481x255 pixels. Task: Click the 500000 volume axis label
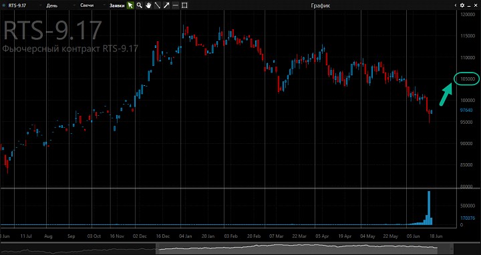pos(468,206)
